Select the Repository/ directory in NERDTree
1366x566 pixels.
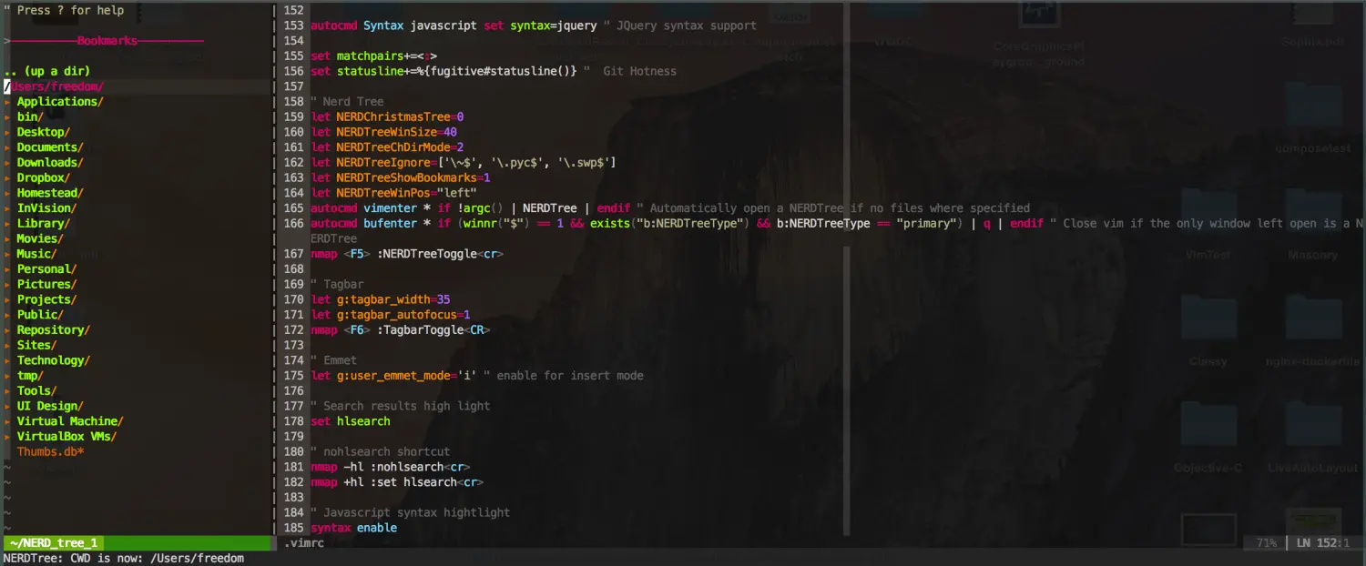click(x=54, y=330)
